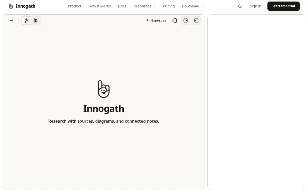Toggle the column layout view icon
308x192 pixels.
tap(174, 20)
